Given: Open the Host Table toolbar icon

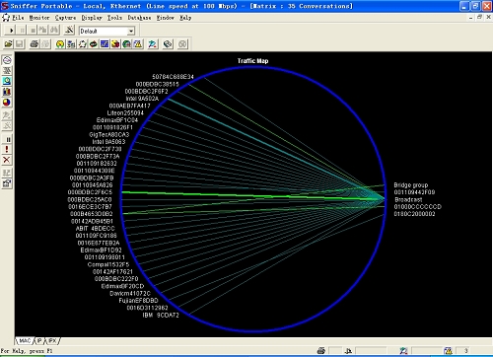Looking at the screenshot, I should coord(71,44).
